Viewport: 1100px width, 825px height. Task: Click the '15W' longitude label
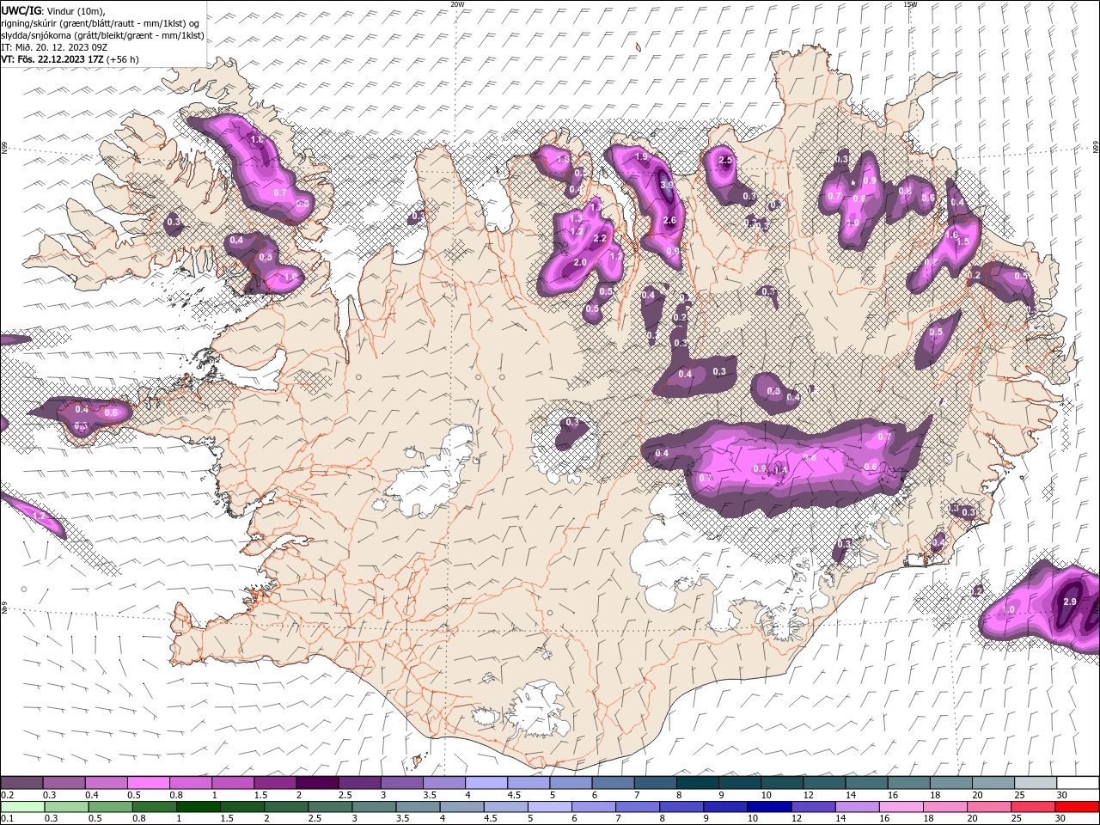pyautogui.click(x=910, y=4)
